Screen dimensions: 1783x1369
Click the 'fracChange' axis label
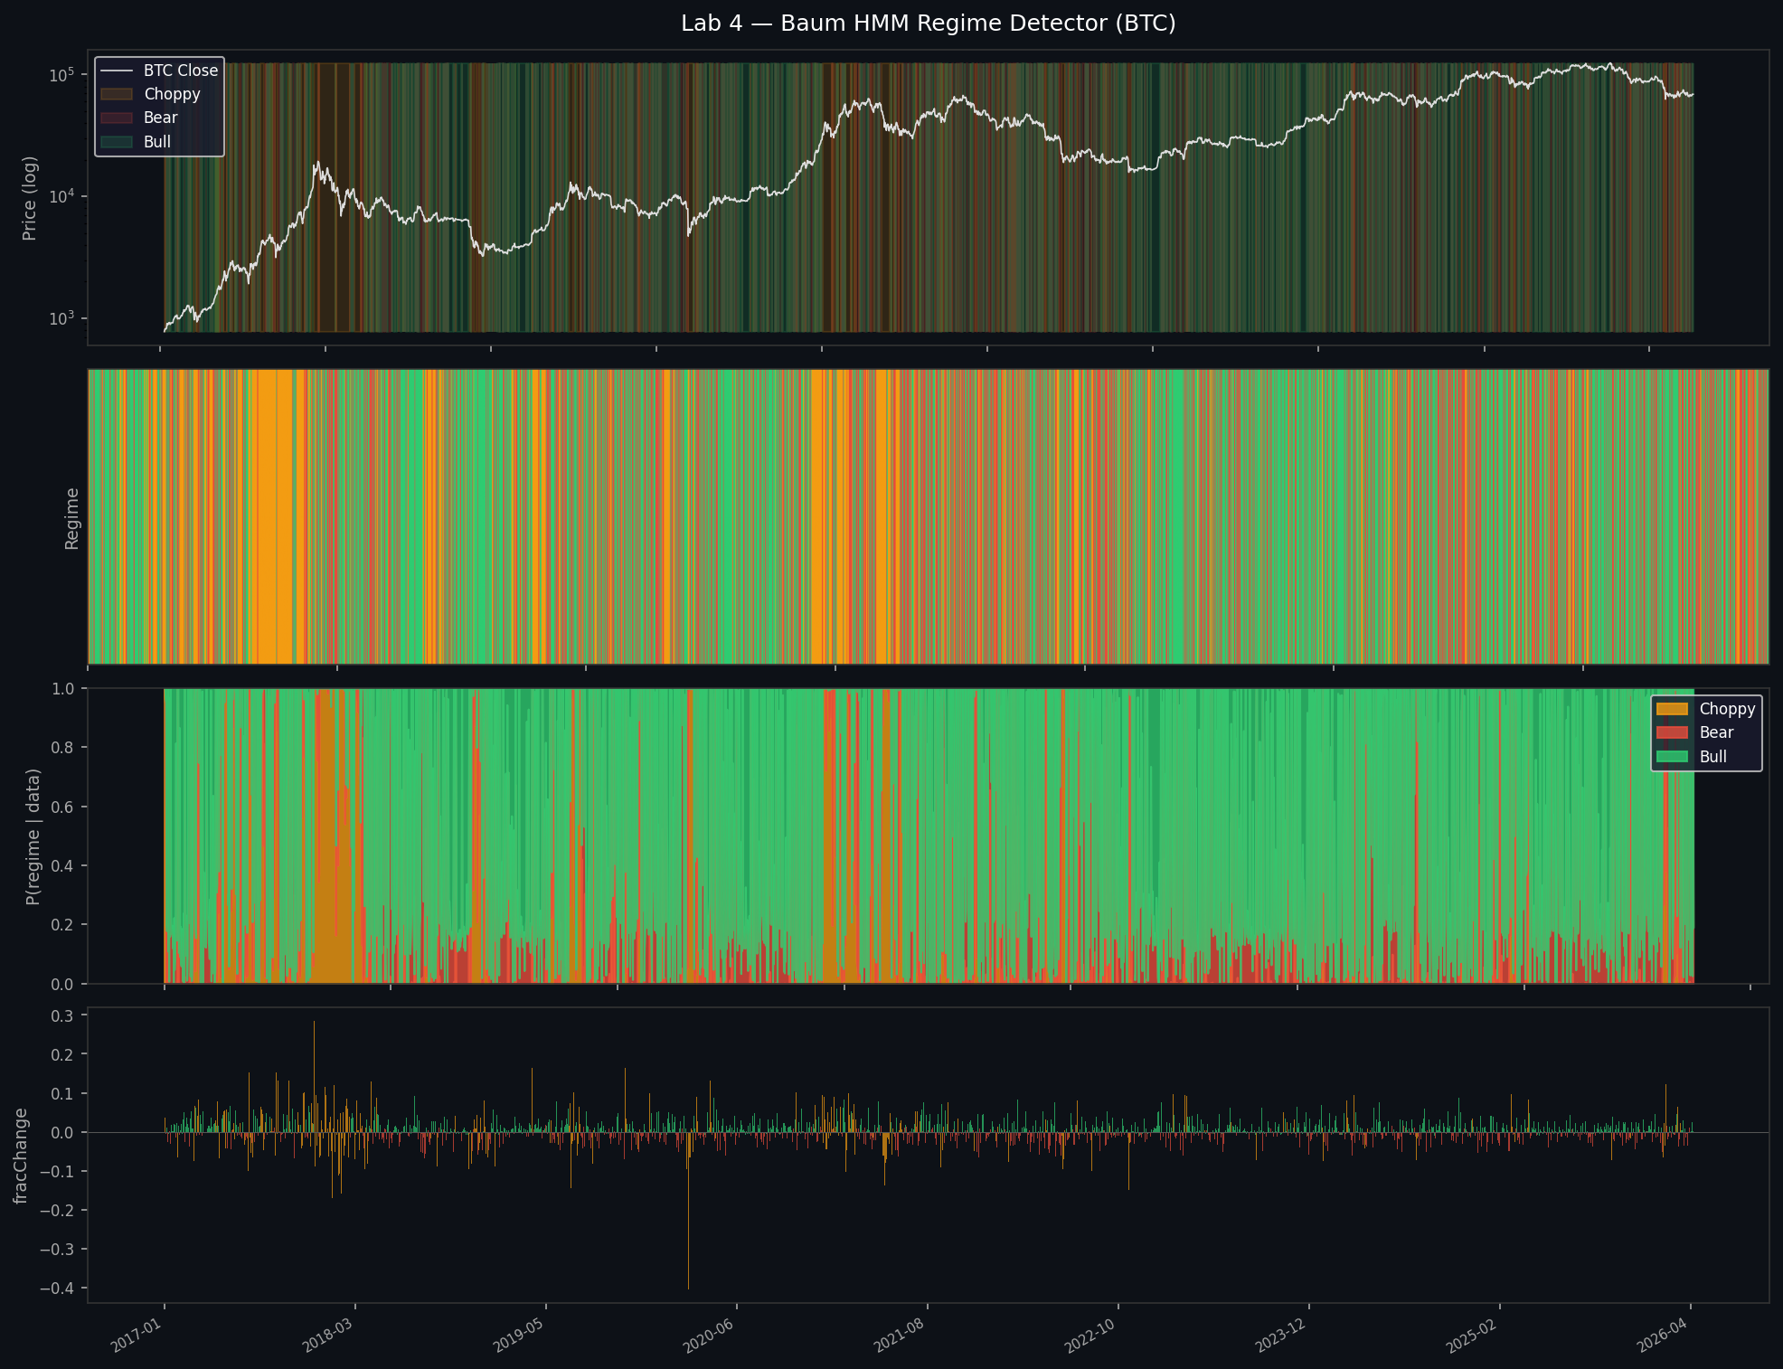21,1156
